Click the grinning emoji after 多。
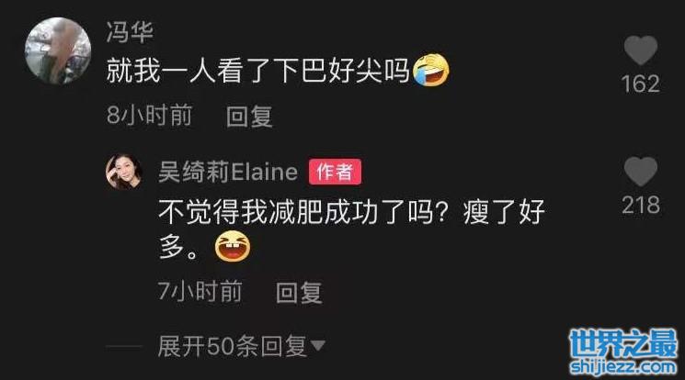 coord(233,246)
